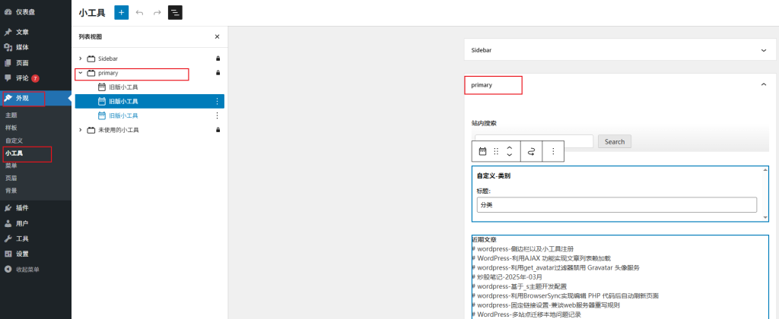Expand the Sidebar widget area panel
This screenshot has height=319, width=779.
(x=764, y=50)
